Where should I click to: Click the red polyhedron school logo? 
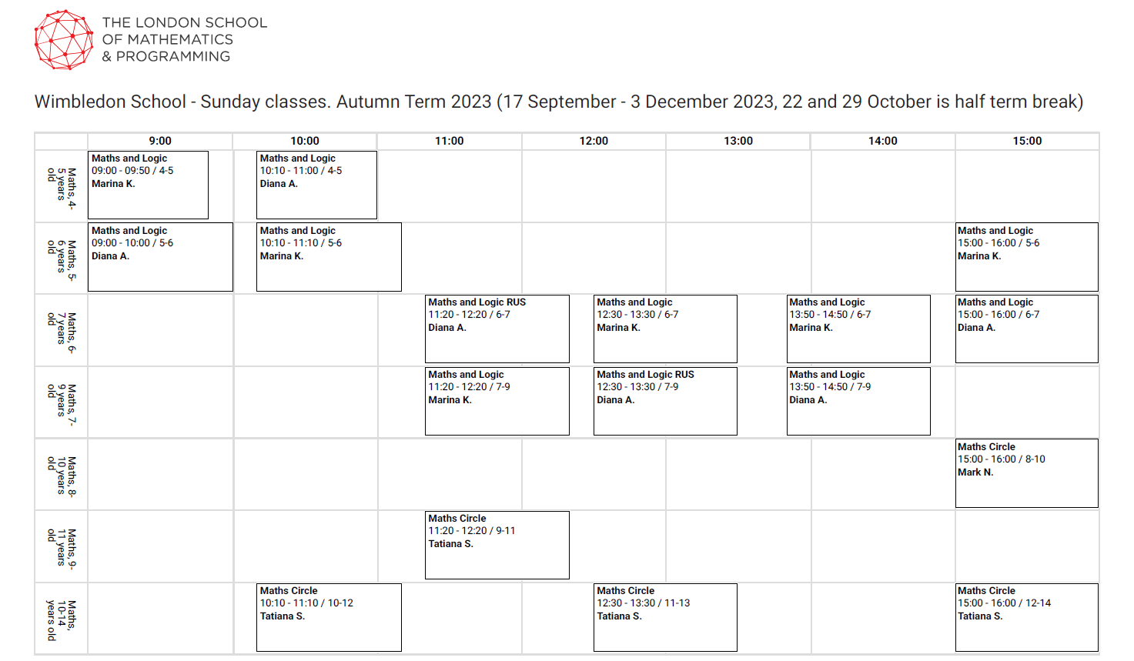pyautogui.click(x=64, y=39)
